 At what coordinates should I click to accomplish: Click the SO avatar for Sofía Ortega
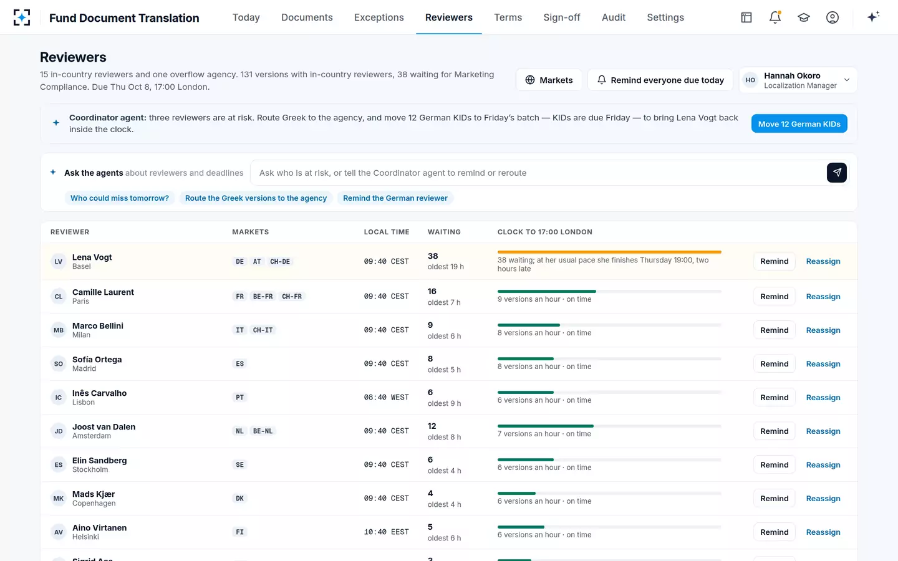59,364
